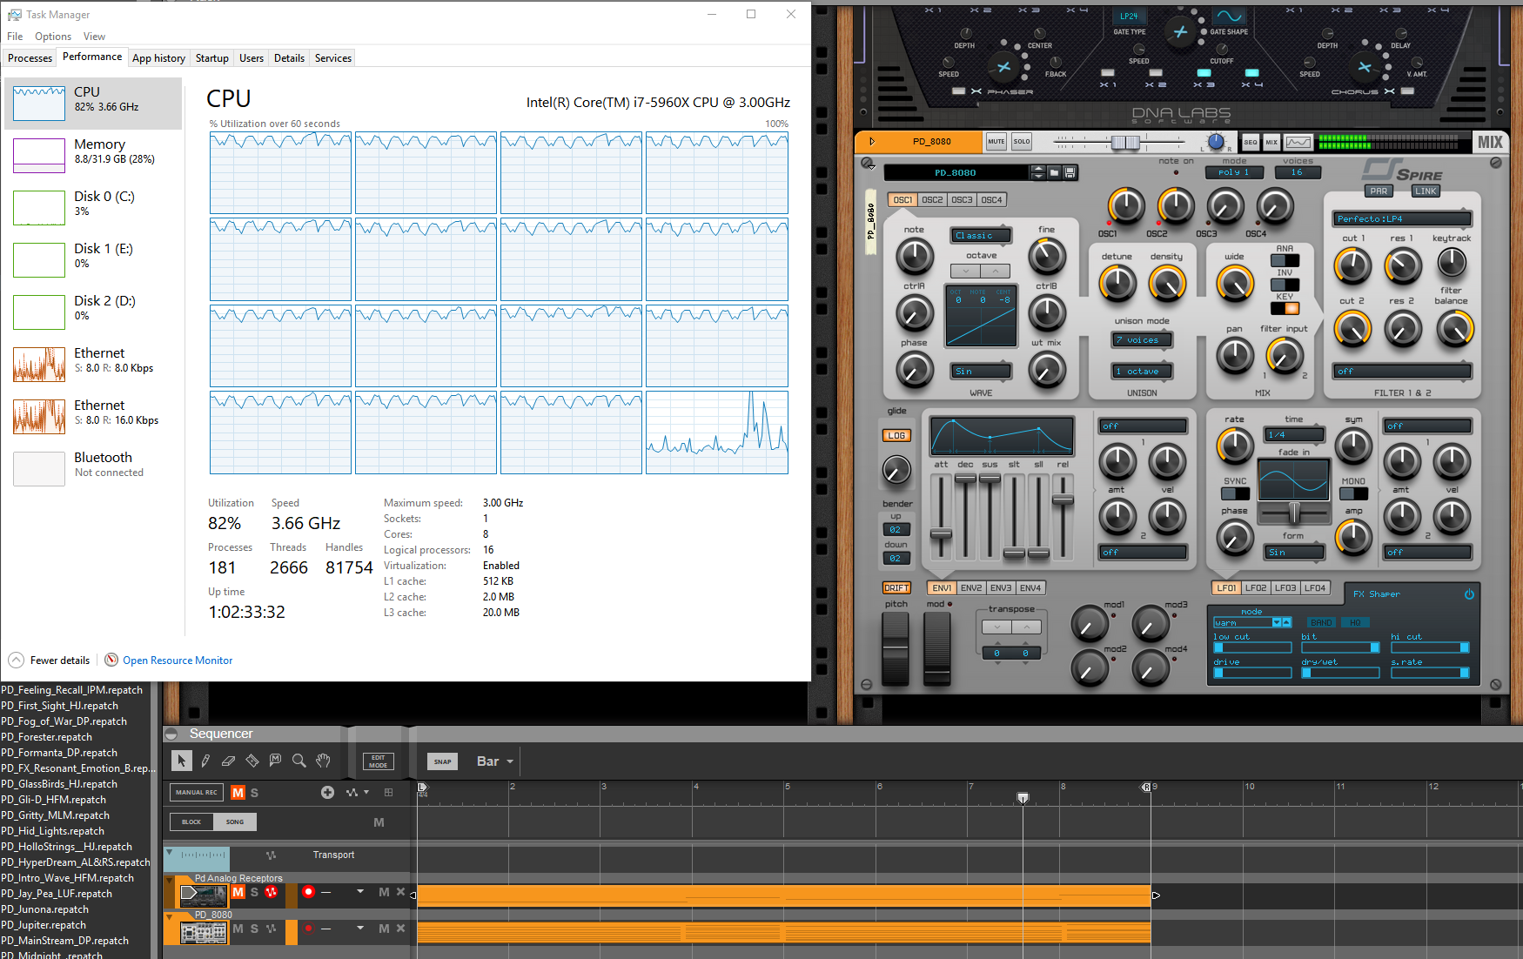This screenshot has height=959, width=1523.
Task: Click the SOLO button on PD_8080 strip
Action: point(1022,141)
